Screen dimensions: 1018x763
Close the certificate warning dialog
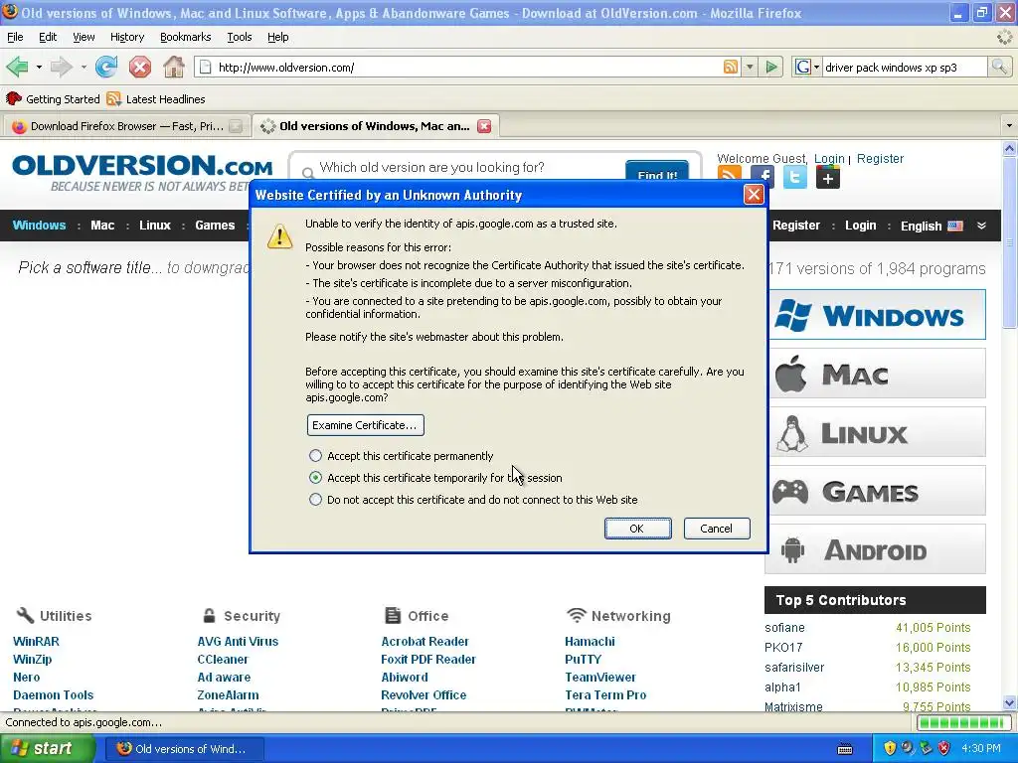click(754, 195)
